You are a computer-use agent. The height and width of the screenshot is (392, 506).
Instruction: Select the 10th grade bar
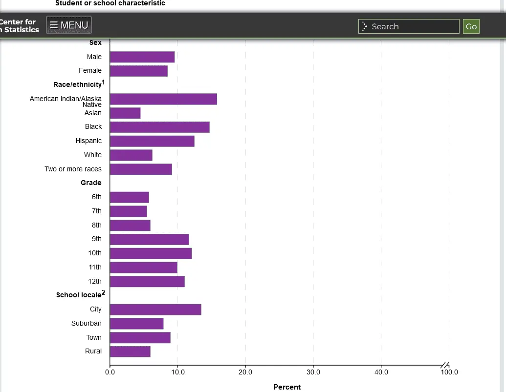(x=151, y=253)
